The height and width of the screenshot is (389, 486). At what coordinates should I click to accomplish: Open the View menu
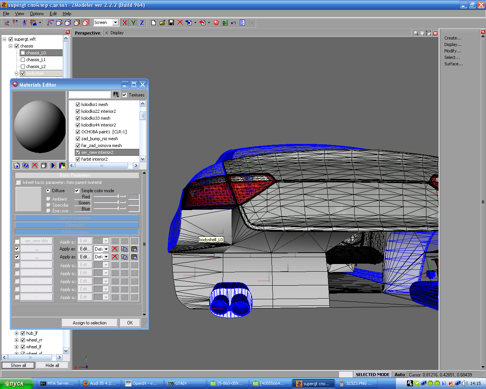click(x=19, y=14)
